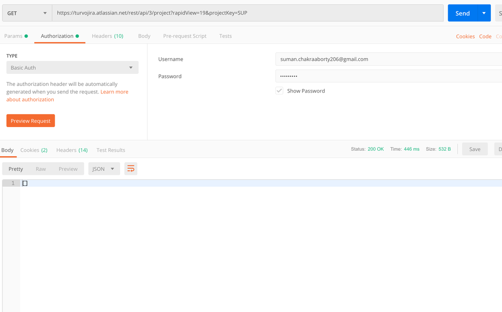Open the Body request tab
Screen dimensions: 502x312
click(x=144, y=36)
